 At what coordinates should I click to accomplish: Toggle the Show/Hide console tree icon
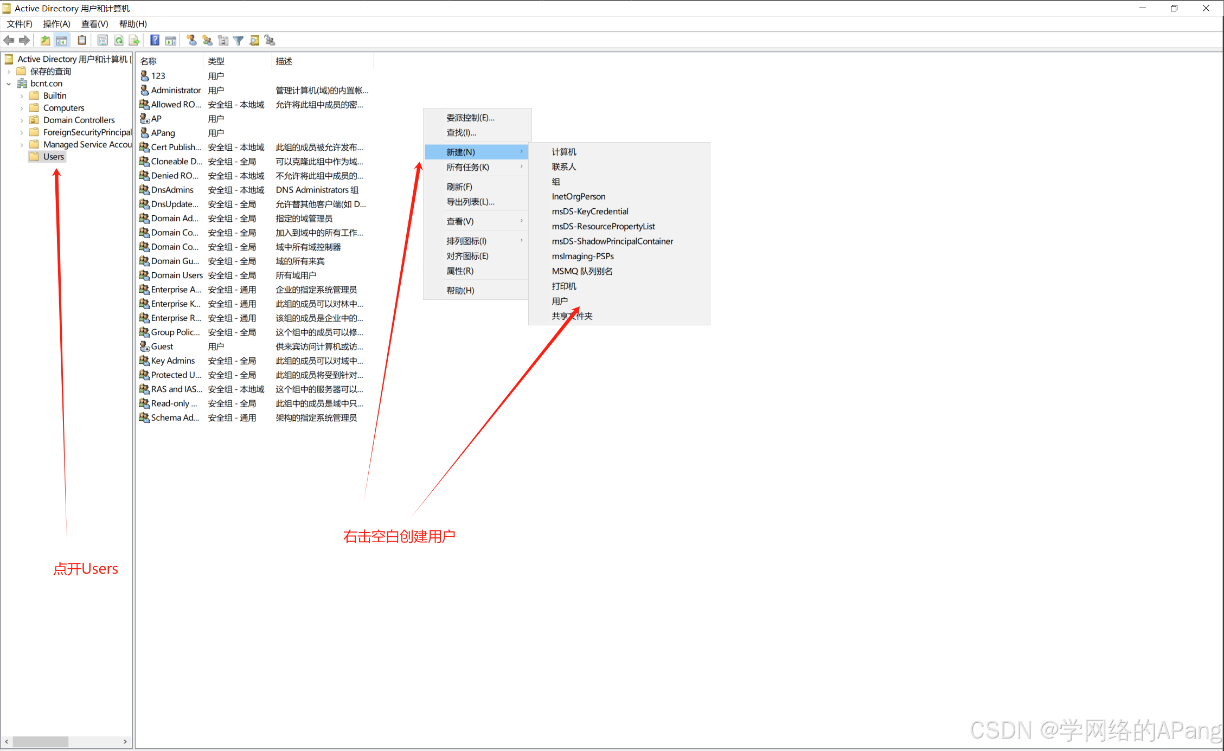[x=62, y=41]
